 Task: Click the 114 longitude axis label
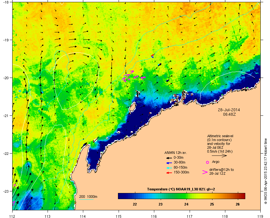83,216
